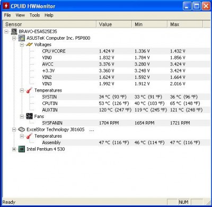The width and height of the screenshot is (212, 207).
Task: Click the hard drive icon beside ExcelStor Technology
Action: tap(22, 130)
